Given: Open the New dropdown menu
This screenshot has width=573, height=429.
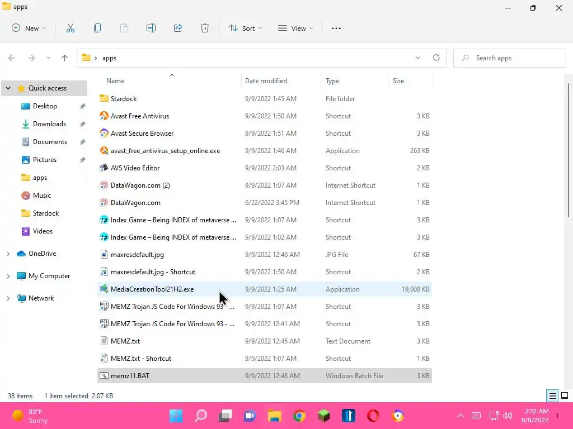Looking at the screenshot, I should point(29,28).
